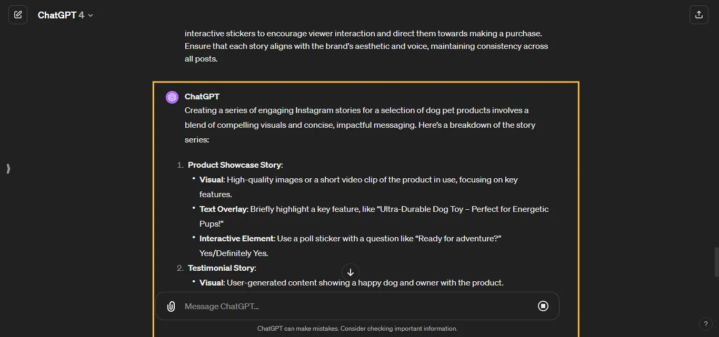Open the ChatGPT 4 model dropdown
The height and width of the screenshot is (337, 719).
click(63, 15)
